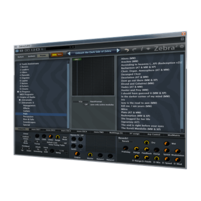201x201 pixels.
Task: Click the preset name display 'Unleash the Dark Side of Zebra'
Action: click(93, 52)
